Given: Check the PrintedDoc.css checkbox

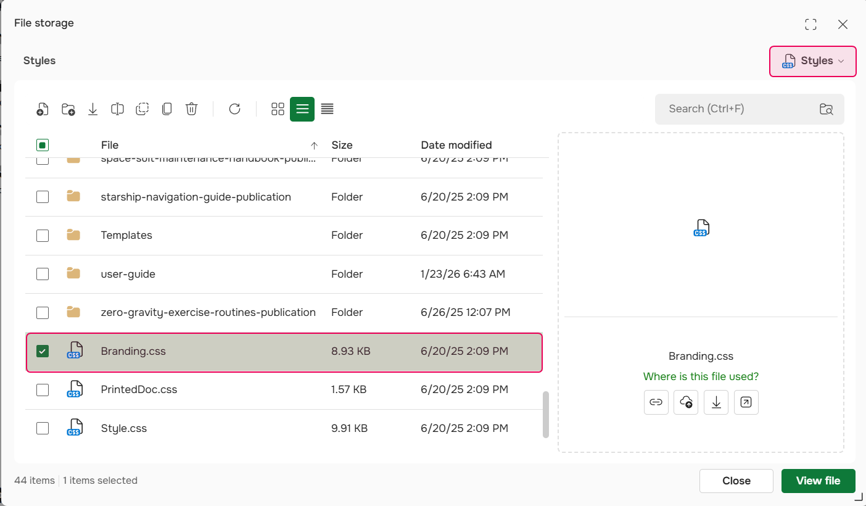Looking at the screenshot, I should coord(43,390).
